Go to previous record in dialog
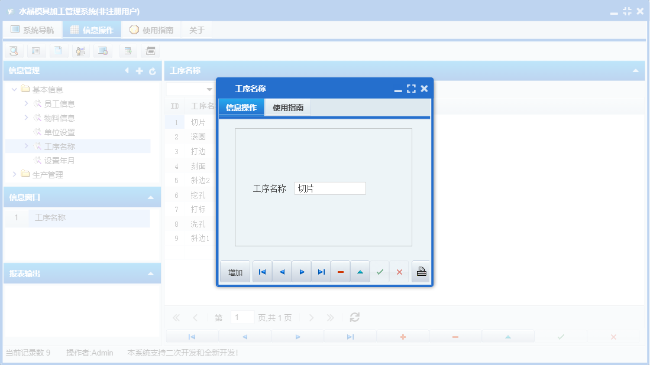The height and width of the screenshot is (365, 650). pos(282,272)
